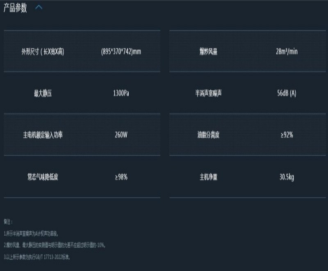Click the 主机净重 label
This screenshot has height=271, width=328.
pos(208,177)
